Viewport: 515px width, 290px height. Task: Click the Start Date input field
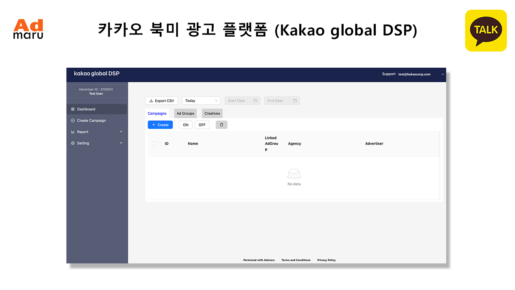click(x=242, y=101)
